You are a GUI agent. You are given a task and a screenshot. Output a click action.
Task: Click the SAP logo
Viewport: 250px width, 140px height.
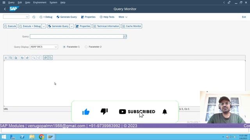click(x=14, y=9)
